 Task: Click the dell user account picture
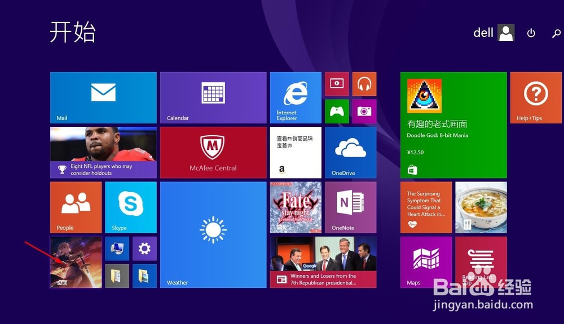(506, 33)
